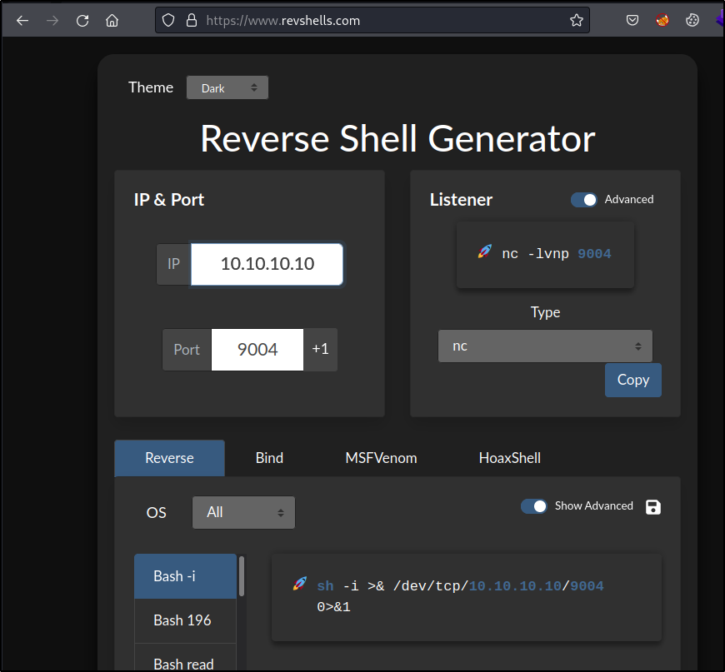Click the IP & Port heading

[169, 200]
